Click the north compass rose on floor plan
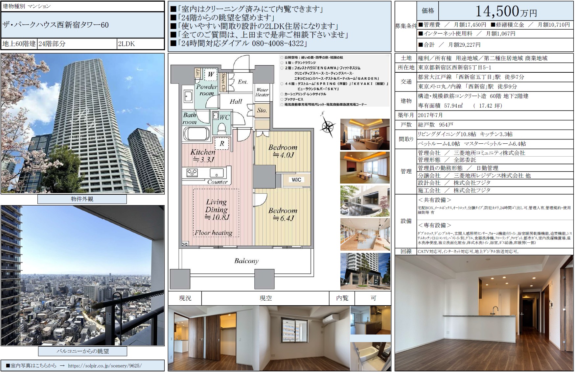Screen dimensions: 575x372 click(328, 126)
